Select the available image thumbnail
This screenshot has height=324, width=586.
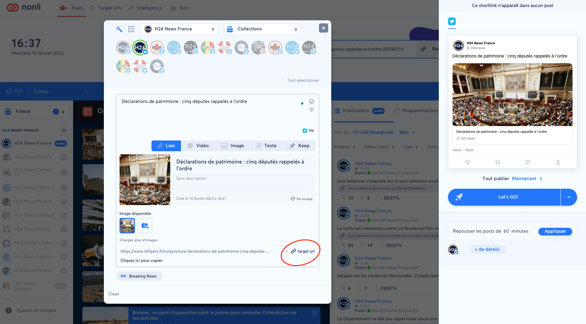tap(127, 226)
